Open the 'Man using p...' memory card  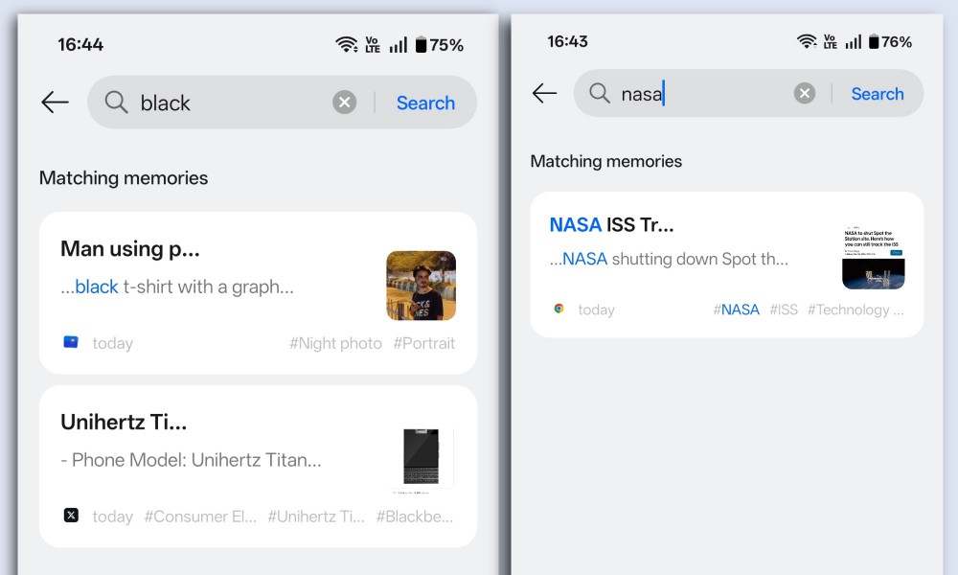click(258, 293)
